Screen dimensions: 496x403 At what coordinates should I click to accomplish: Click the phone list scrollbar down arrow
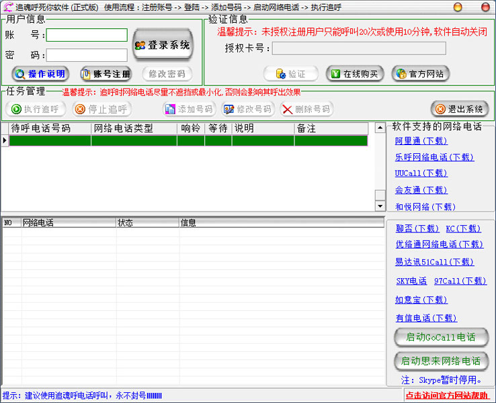380,206
